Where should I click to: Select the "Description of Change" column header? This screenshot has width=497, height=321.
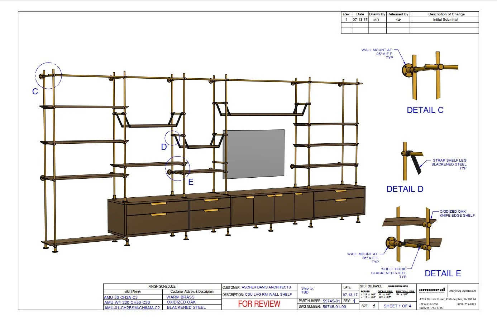(446, 14)
